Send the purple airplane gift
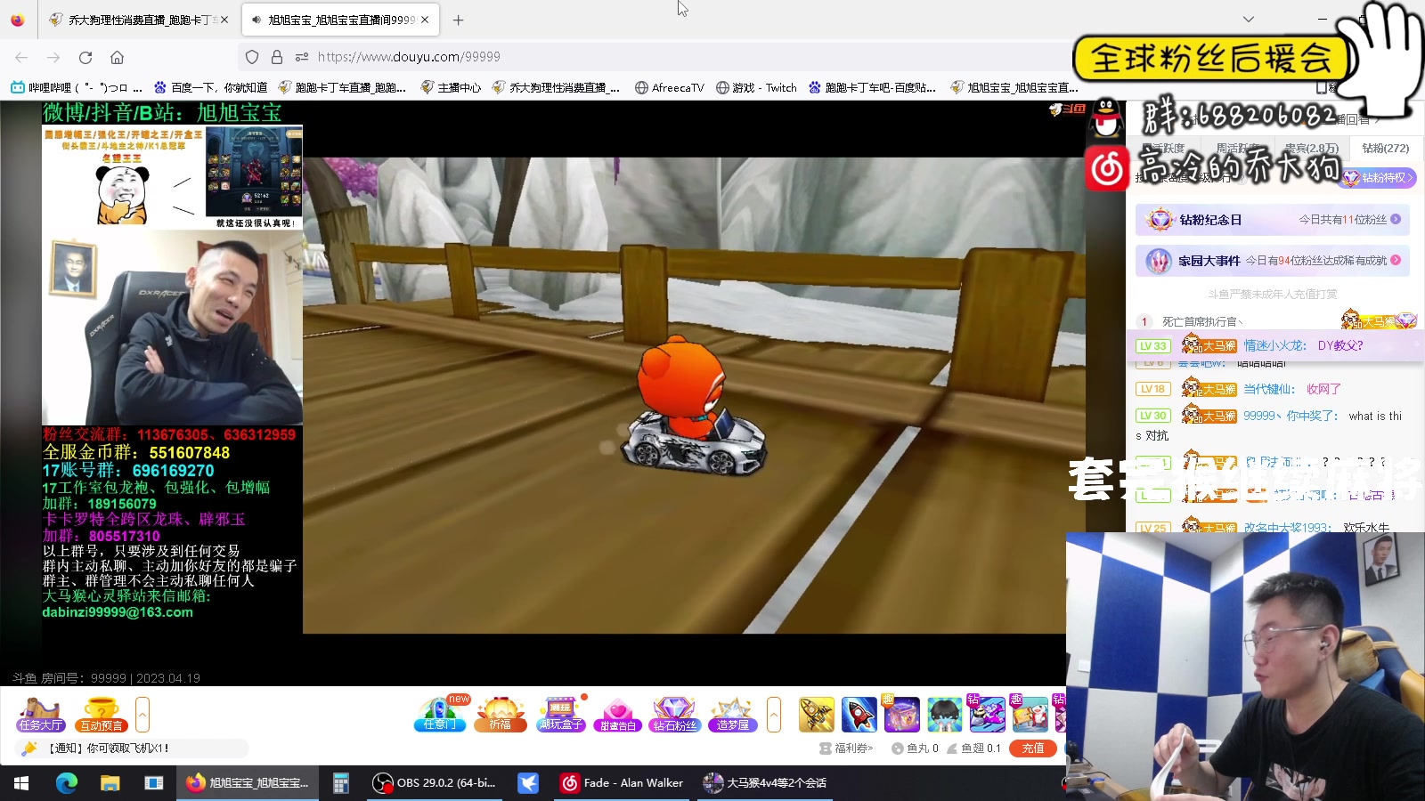 (x=987, y=715)
